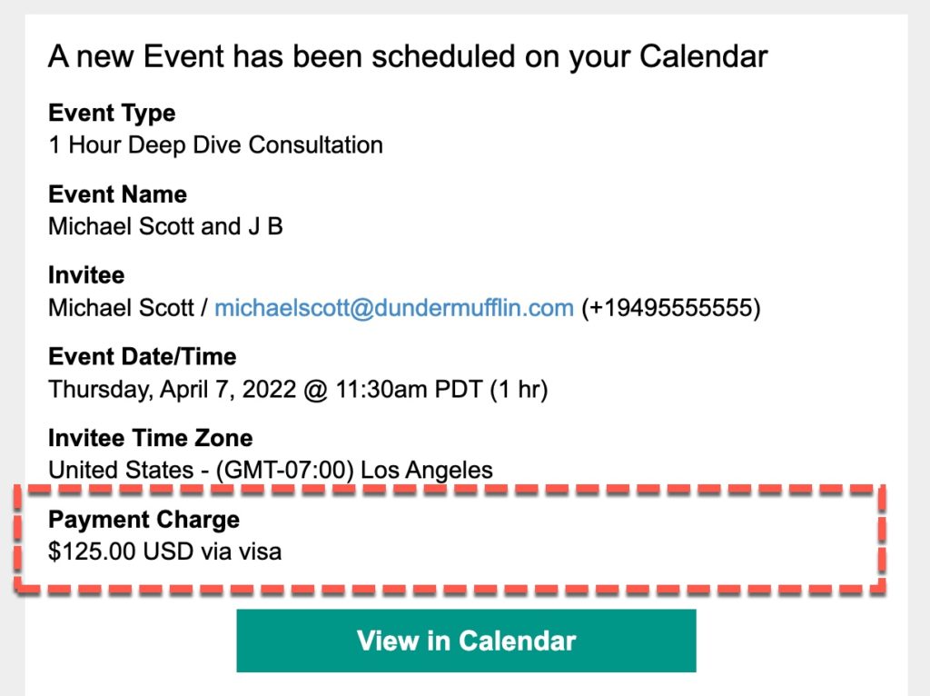Click the invitee name Michael Scott
Screen dimensions: 930x696
121,308
